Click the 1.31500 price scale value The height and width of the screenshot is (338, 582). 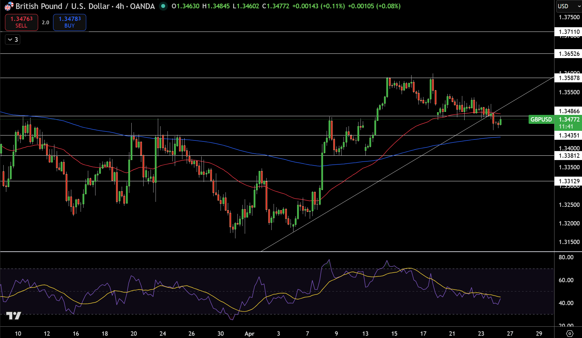coord(569,242)
